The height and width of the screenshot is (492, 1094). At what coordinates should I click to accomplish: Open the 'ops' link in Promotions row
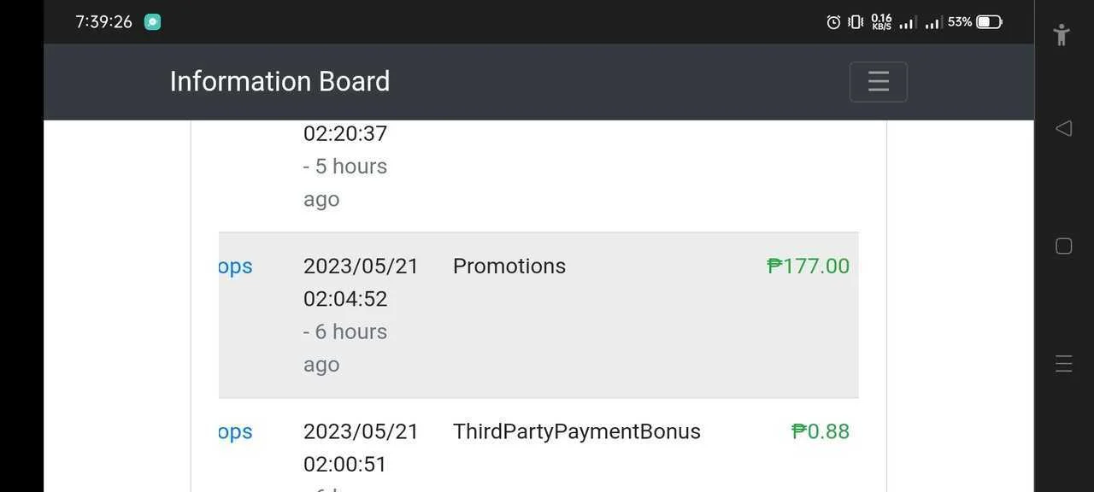point(235,266)
